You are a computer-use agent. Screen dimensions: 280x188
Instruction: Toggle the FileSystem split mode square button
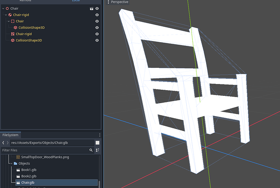point(97,143)
